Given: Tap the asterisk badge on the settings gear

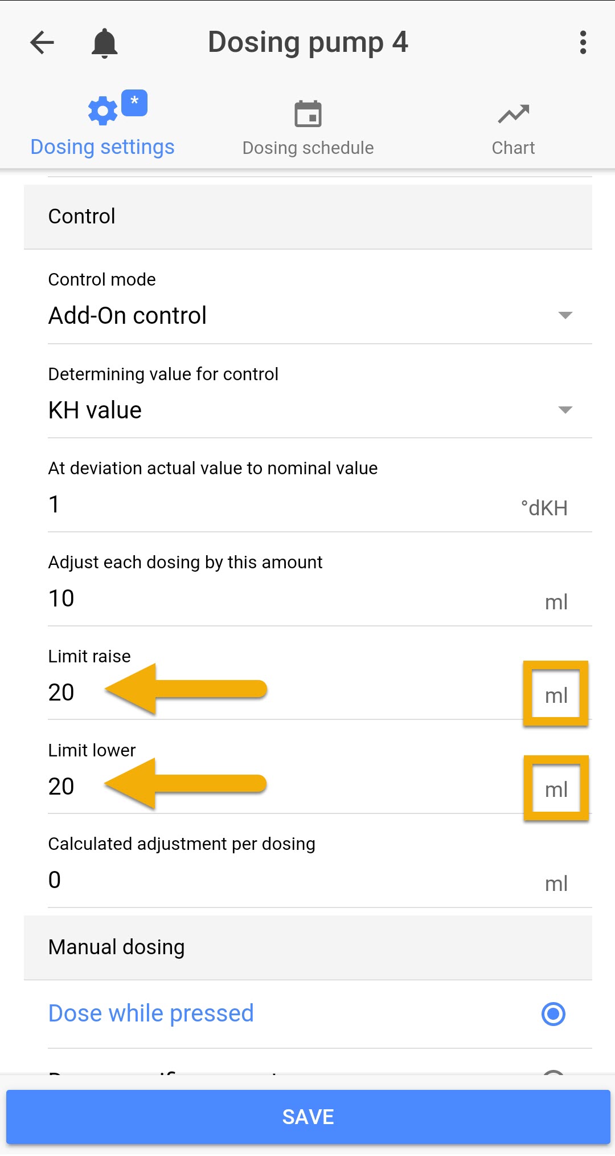Looking at the screenshot, I should tap(134, 103).
